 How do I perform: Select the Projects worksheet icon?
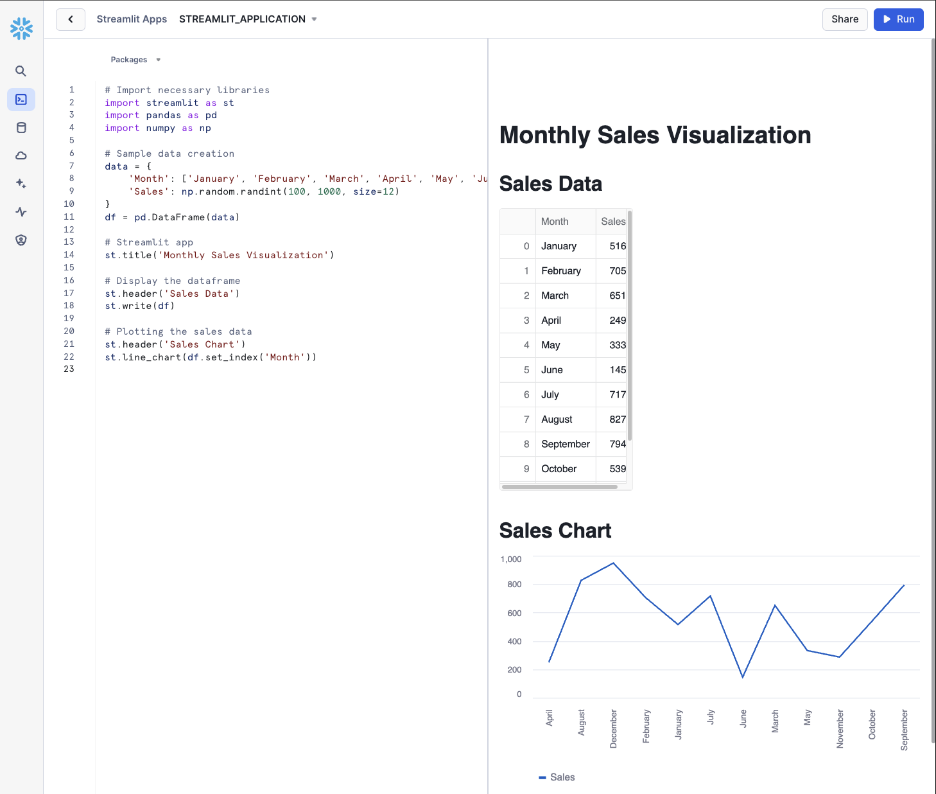coord(21,100)
